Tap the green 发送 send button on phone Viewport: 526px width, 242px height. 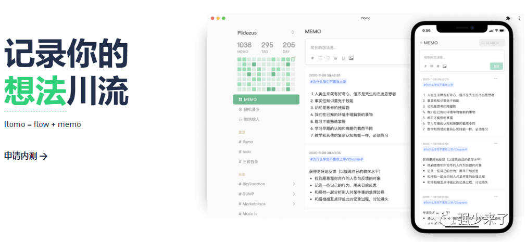[x=496, y=67]
